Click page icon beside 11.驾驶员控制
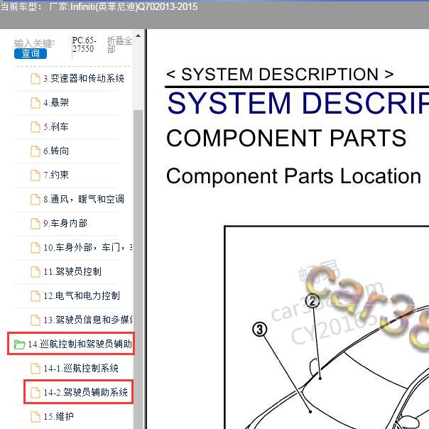The height and width of the screenshot is (429, 429). tap(36, 272)
